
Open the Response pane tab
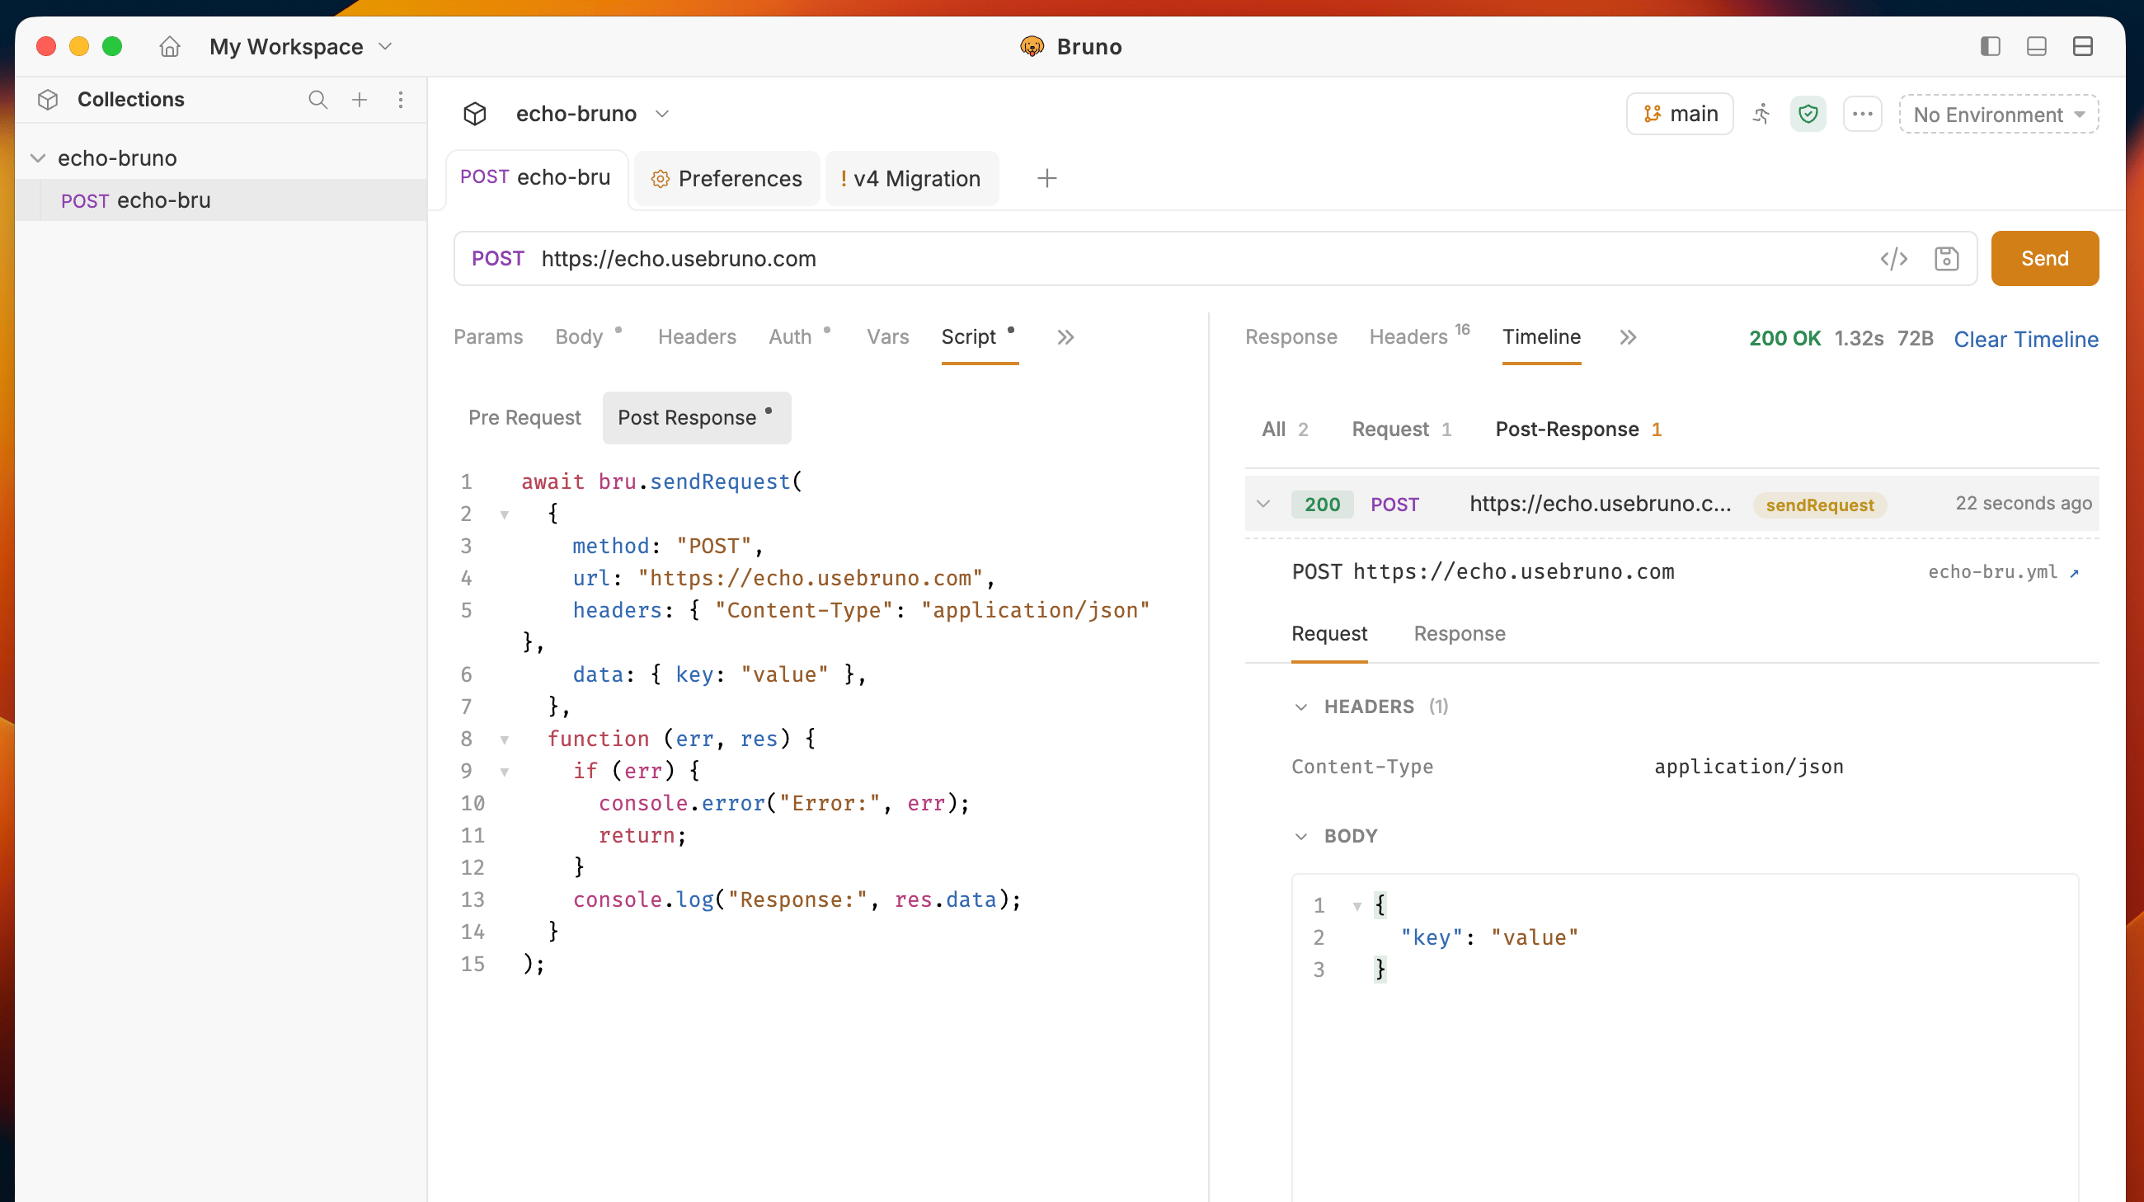click(1291, 337)
